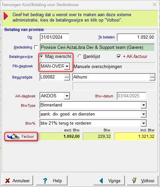Viewport: 160px width, 187px height.
Task: Click the yellow incl. Btw total field
Action: tap(135, 136)
